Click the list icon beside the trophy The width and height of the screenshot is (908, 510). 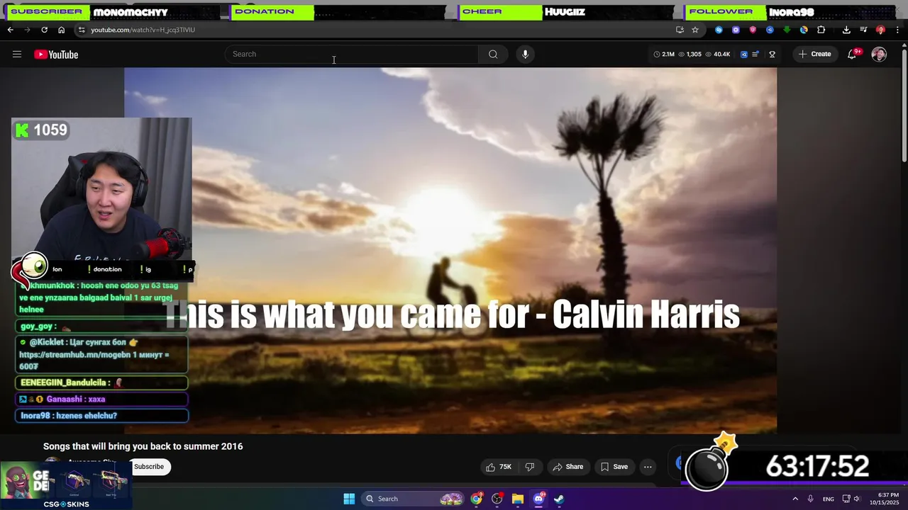(756, 55)
